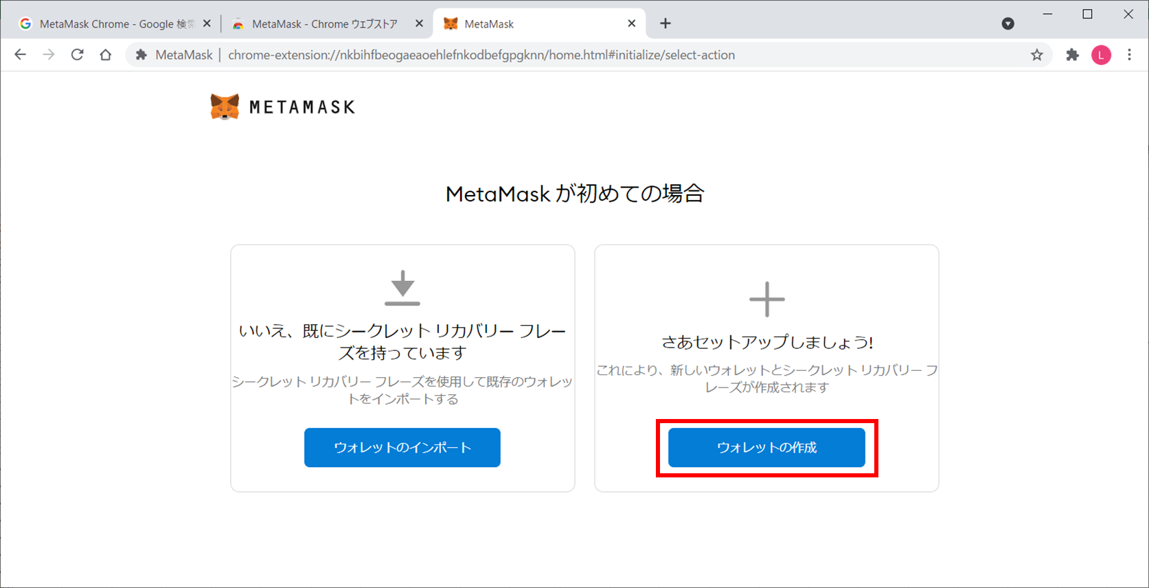Close the Google search tab

point(207,23)
